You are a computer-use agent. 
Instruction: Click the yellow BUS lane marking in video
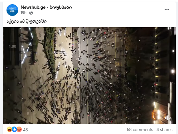[x=119, y=64]
